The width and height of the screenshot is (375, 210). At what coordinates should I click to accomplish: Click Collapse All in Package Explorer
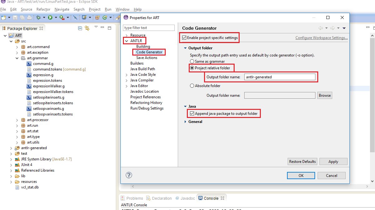coord(80,28)
